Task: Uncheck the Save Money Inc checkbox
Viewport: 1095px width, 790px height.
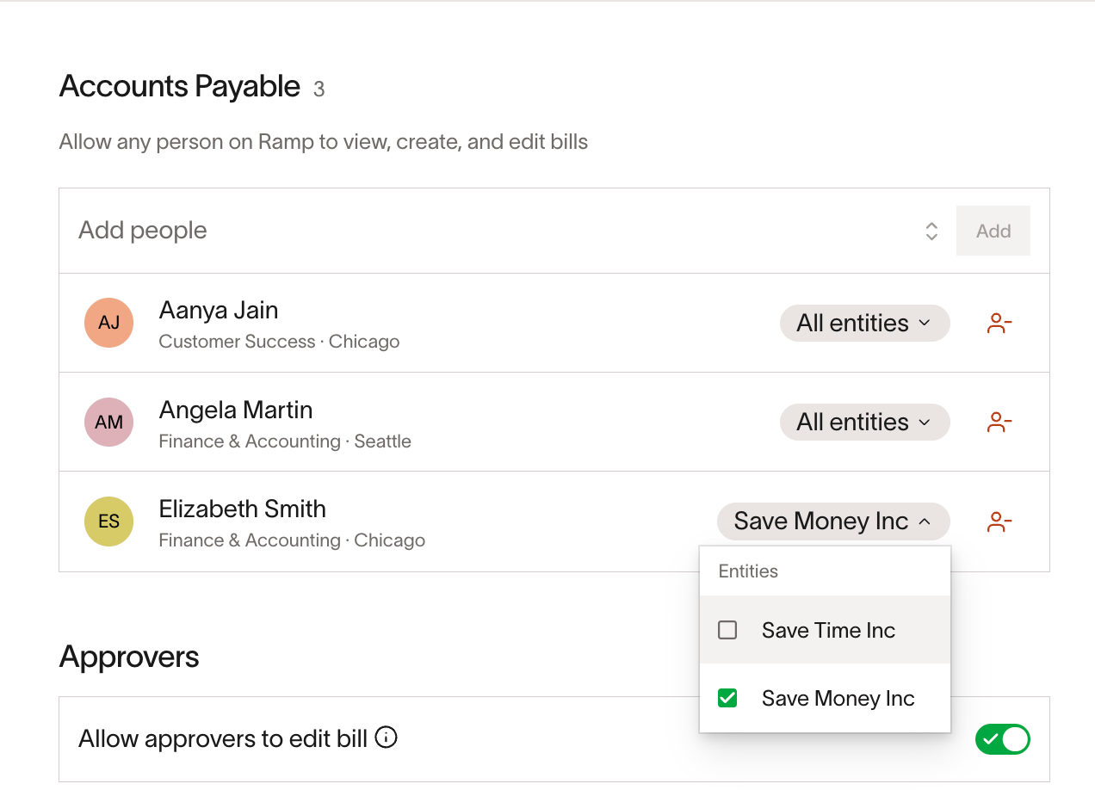Action: coord(727,698)
